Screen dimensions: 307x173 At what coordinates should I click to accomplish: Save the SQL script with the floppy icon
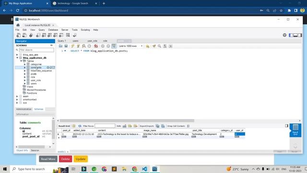(x=66, y=46)
